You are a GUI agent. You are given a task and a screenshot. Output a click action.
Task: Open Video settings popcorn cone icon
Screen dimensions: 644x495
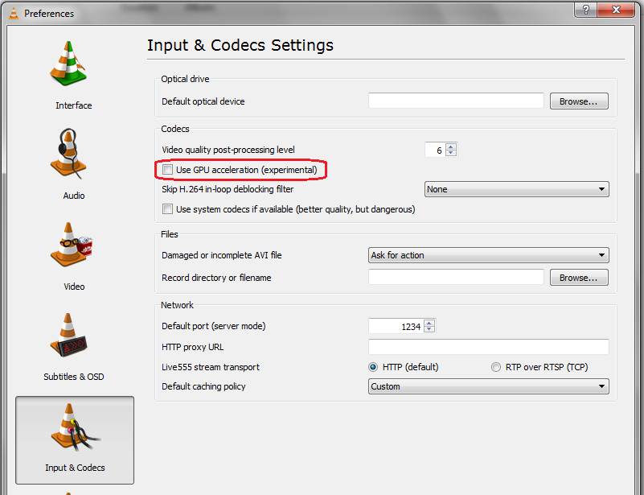(72, 245)
